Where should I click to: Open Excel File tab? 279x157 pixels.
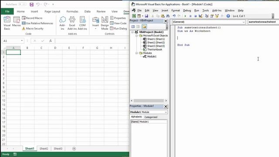click(7, 11)
